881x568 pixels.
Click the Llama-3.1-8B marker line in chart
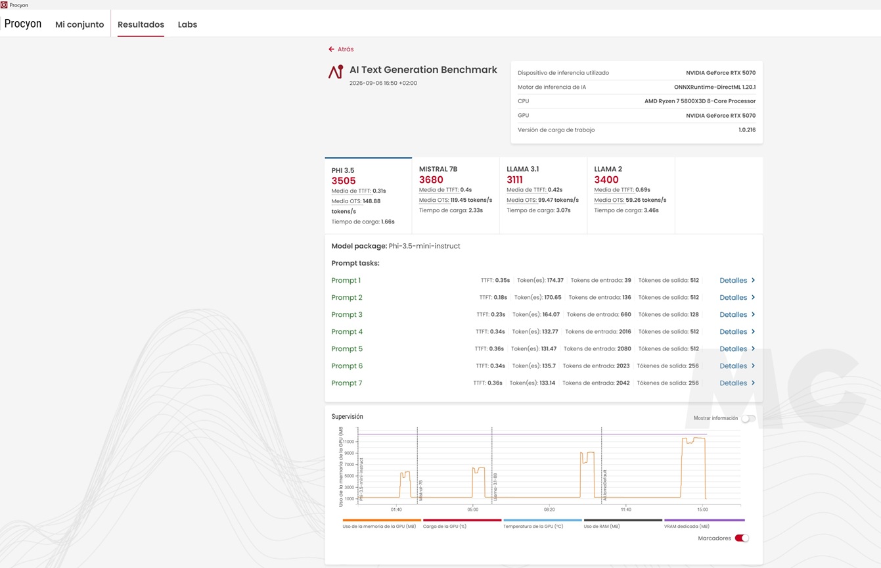click(492, 465)
